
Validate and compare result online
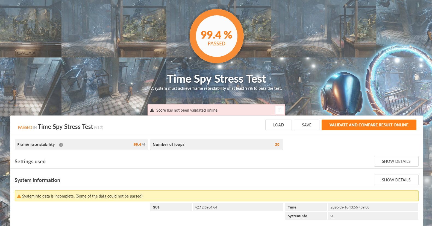pos(369,125)
